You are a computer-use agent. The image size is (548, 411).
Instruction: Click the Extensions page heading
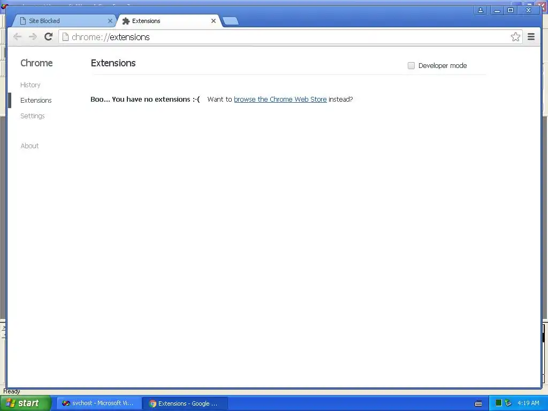[113, 63]
